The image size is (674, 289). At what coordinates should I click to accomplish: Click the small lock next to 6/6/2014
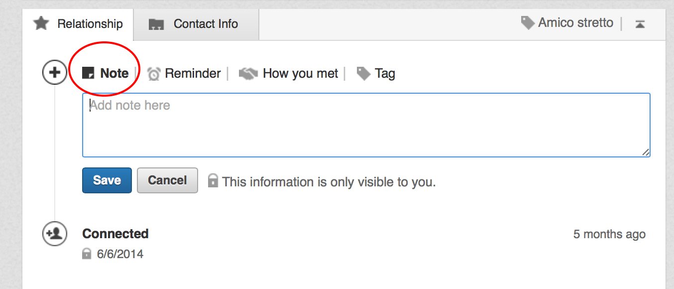[x=87, y=254]
